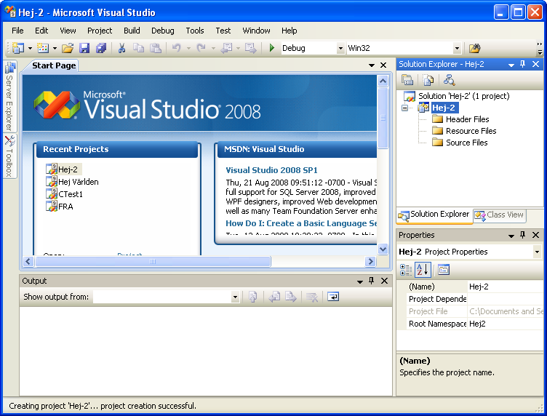Clear all Output panel text
This screenshot has width=547, height=416.
(312, 297)
